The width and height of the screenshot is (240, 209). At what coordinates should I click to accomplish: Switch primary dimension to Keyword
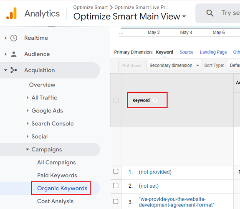[164, 52]
